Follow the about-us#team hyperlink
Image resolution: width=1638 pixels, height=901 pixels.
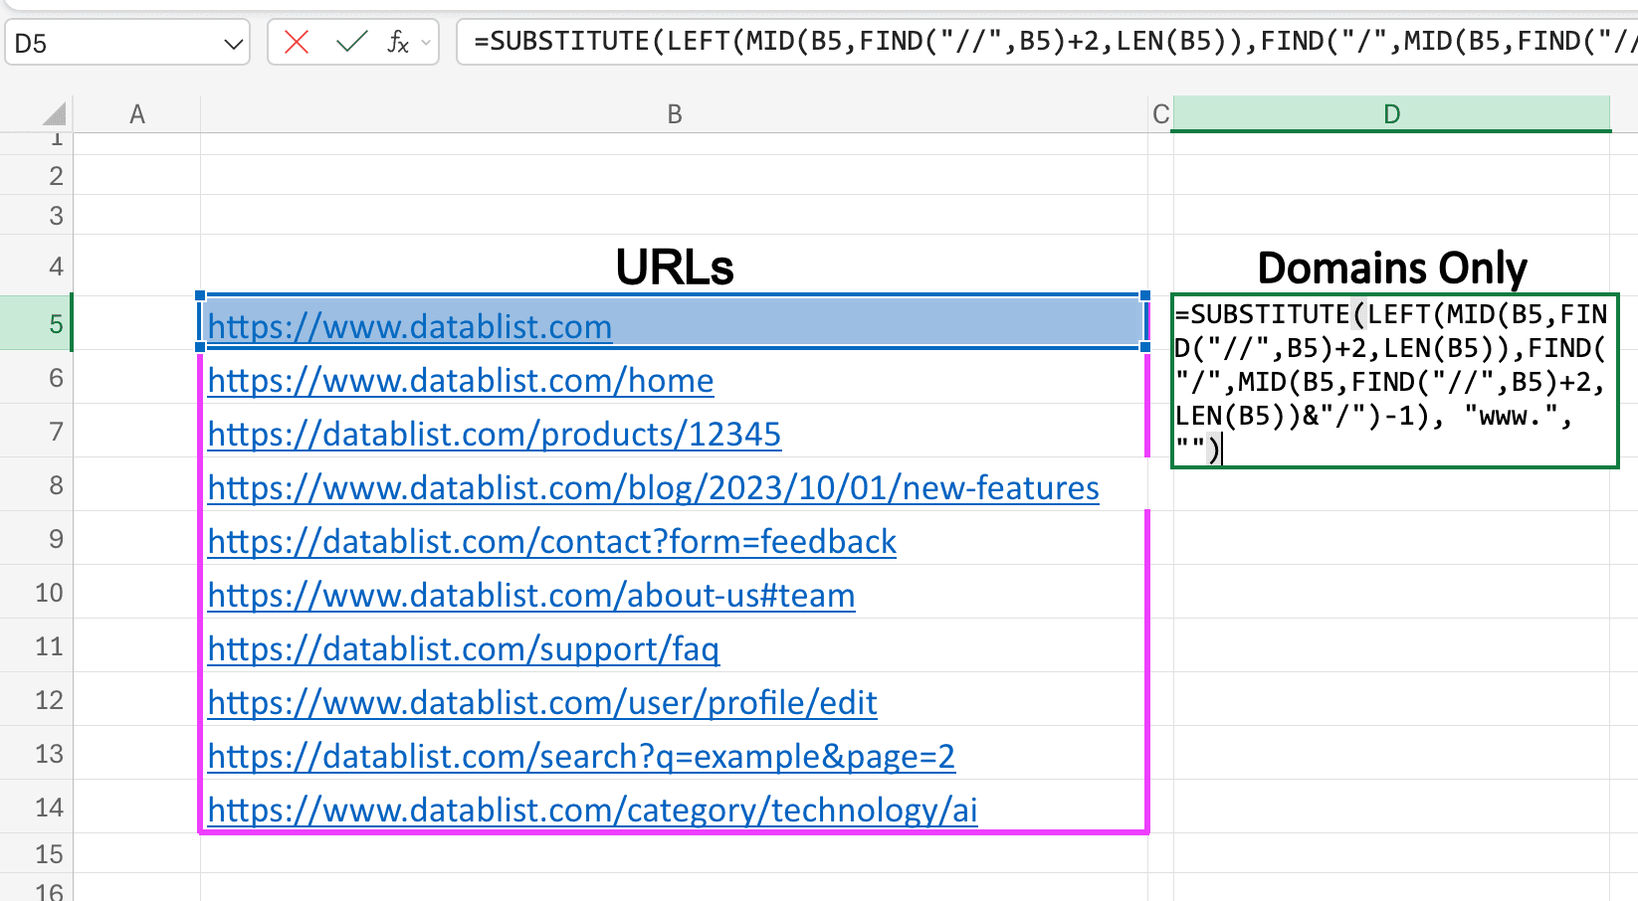[x=530, y=595]
